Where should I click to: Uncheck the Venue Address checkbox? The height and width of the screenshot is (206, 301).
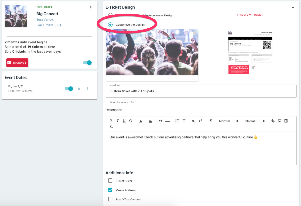(110, 190)
